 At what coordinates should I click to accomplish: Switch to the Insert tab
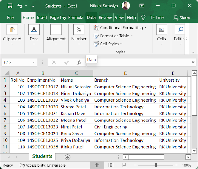pyautogui.click(x=42, y=18)
